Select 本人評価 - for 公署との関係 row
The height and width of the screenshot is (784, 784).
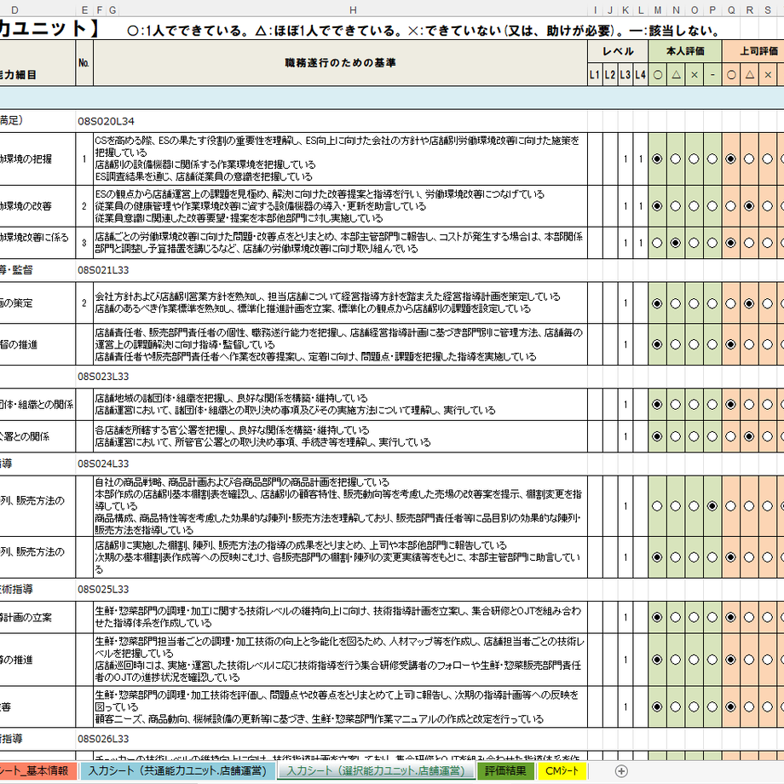712,436
